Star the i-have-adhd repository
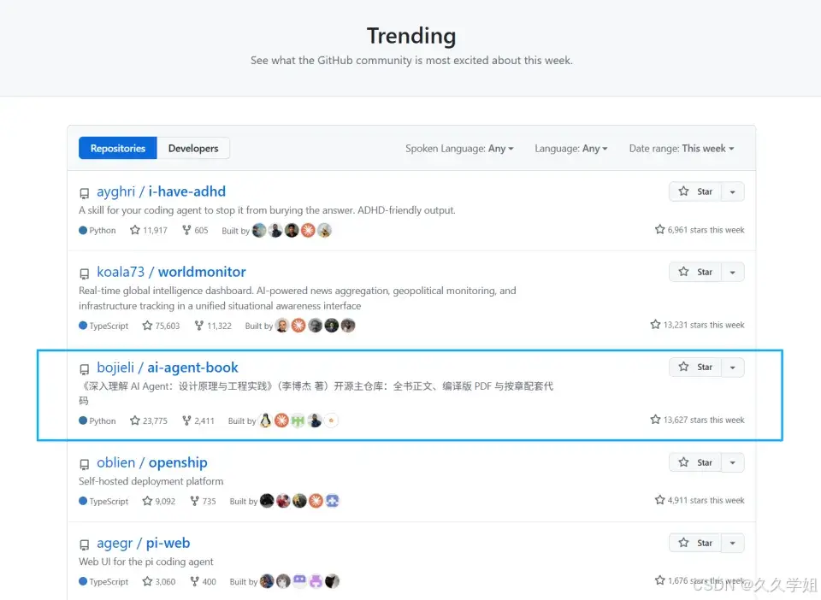 695,191
